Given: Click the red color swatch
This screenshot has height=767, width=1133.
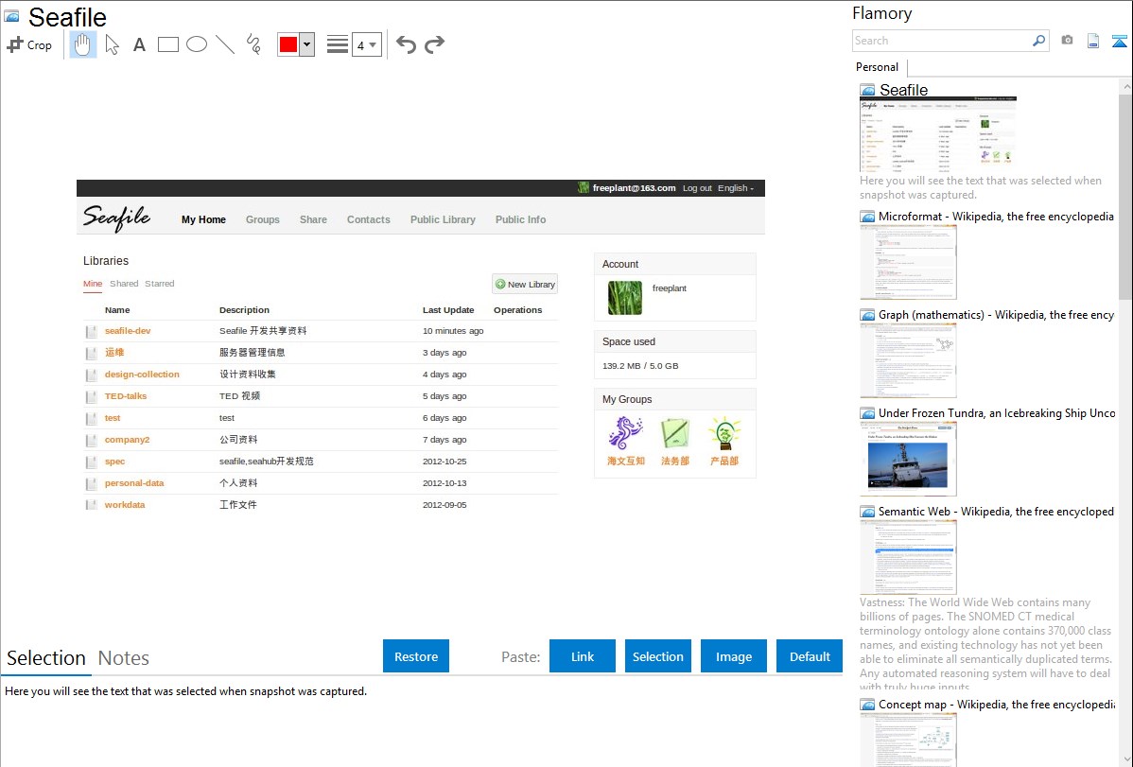Looking at the screenshot, I should (288, 44).
